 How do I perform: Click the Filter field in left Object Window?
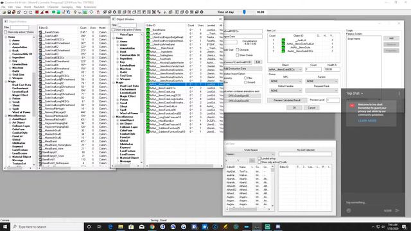(19, 28)
